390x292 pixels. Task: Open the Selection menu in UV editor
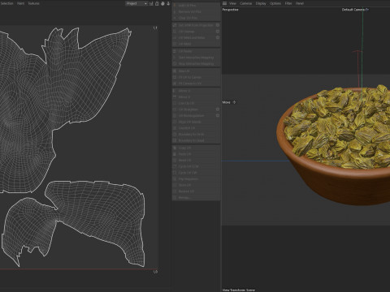coord(6,3)
